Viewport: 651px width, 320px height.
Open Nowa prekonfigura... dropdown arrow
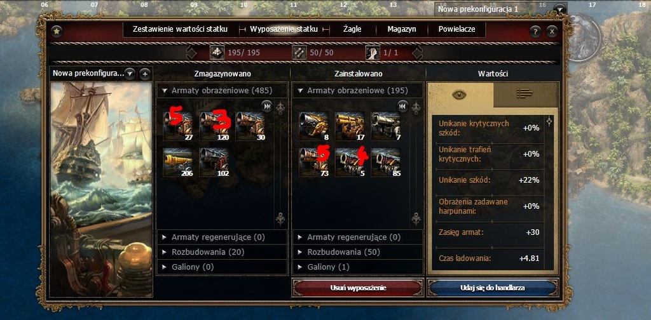[130, 74]
